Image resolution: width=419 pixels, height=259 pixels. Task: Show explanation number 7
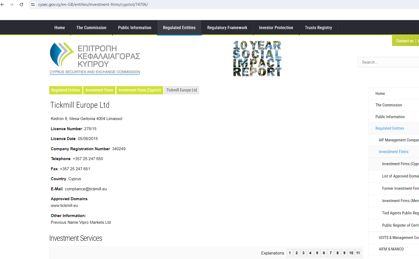[x=331, y=253]
